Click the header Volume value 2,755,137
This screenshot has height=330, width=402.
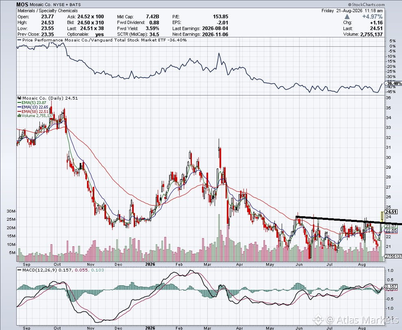click(x=372, y=35)
